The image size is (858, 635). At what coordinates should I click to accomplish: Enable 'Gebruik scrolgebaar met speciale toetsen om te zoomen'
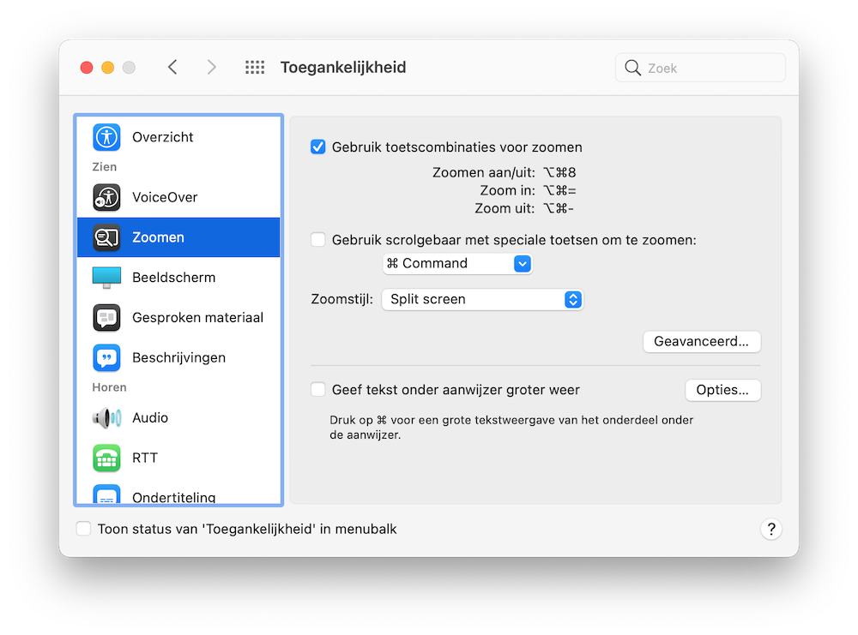click(317, 240)
